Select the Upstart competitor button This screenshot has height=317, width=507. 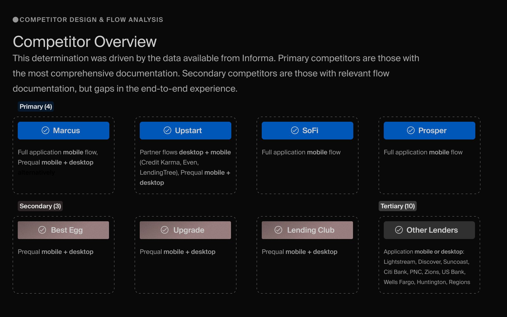coord(185,131)
